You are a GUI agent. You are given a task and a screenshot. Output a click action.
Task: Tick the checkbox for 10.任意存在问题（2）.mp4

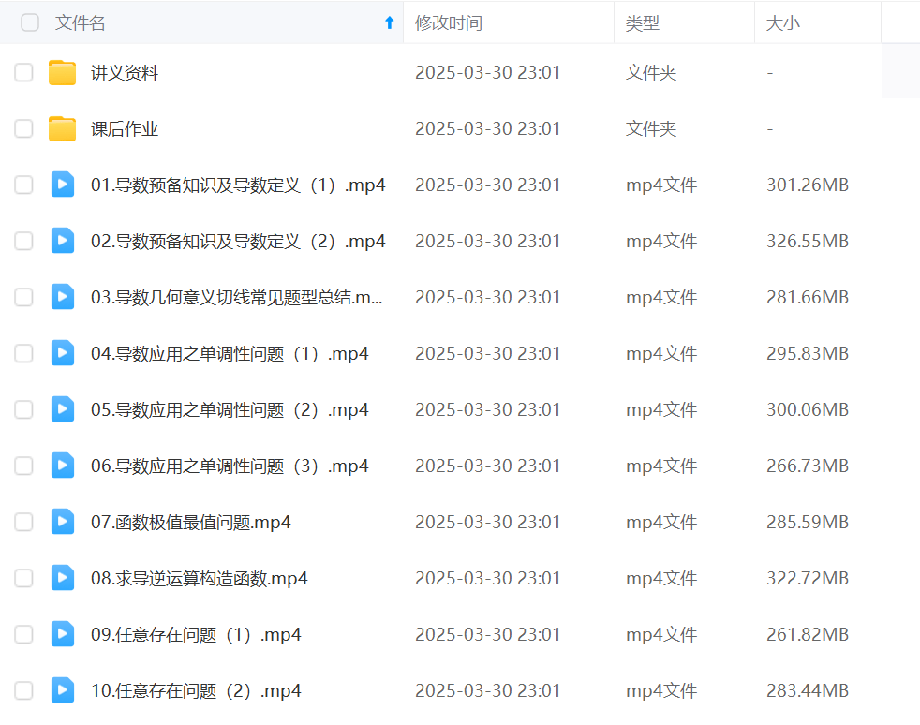point(23,690)
